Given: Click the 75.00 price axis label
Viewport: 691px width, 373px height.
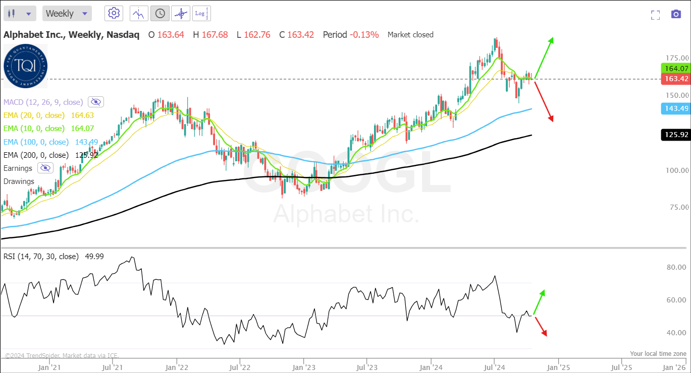Looking at the screenshot, I should (679, 207).
